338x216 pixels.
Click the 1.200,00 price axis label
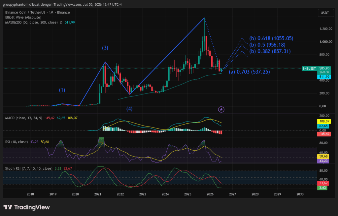click(x=326, y=29)
